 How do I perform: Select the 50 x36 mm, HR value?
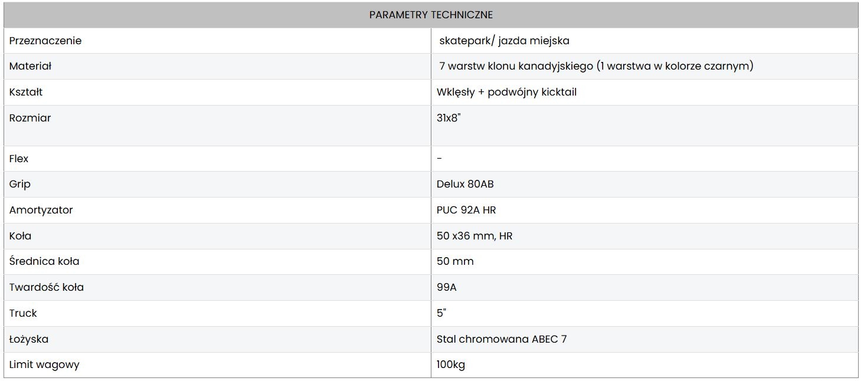point(474,236)
